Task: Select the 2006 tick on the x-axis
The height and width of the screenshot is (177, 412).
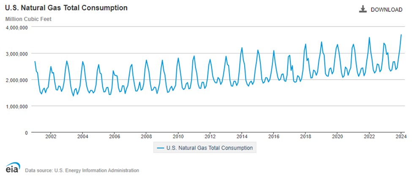Action: 115,137
